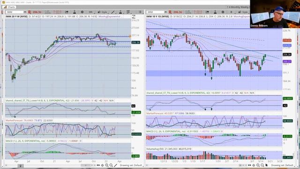
Task: Click zoom out magnifier on right chart
Action: [262, 165]
